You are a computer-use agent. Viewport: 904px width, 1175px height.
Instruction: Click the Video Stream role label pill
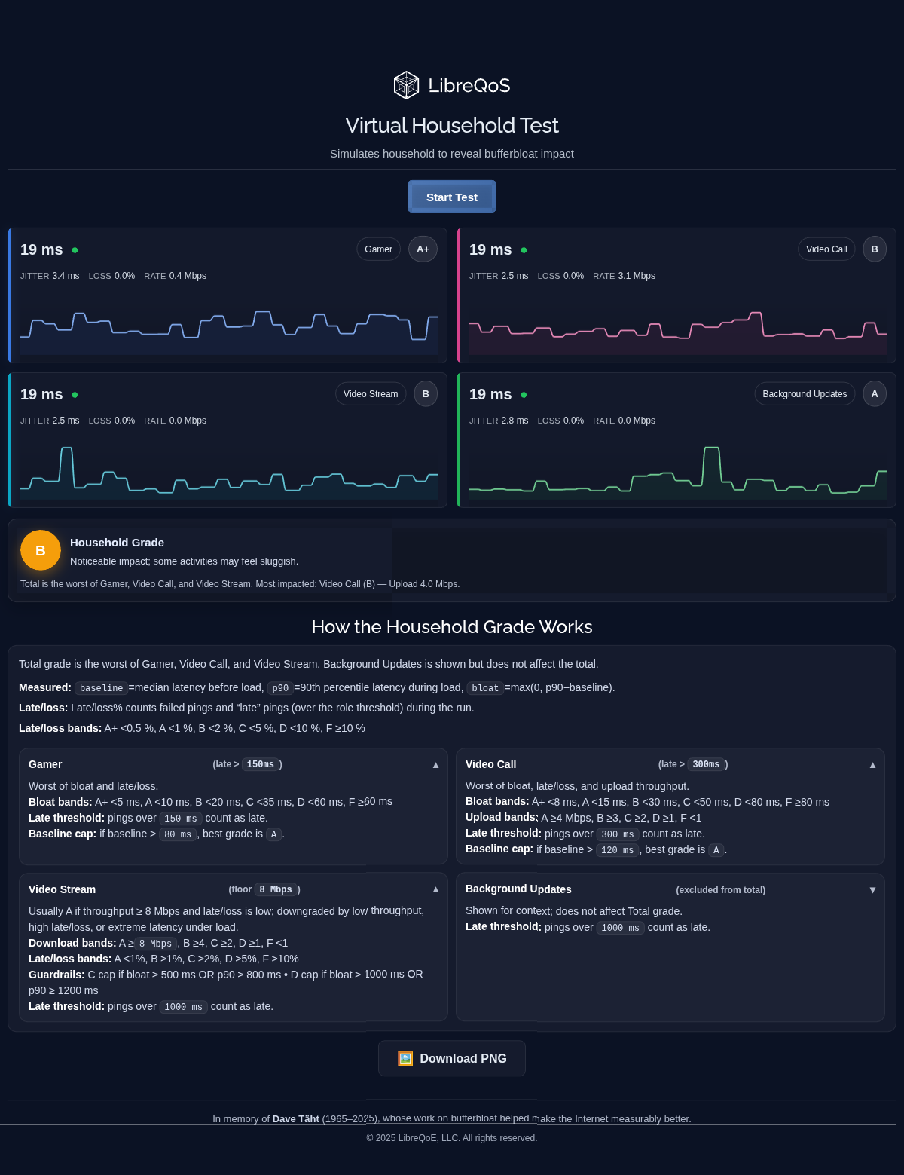[x=371, y=393]
